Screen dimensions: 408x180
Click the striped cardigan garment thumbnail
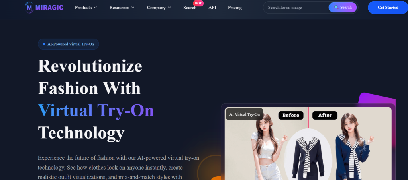[x=308, y=156]
